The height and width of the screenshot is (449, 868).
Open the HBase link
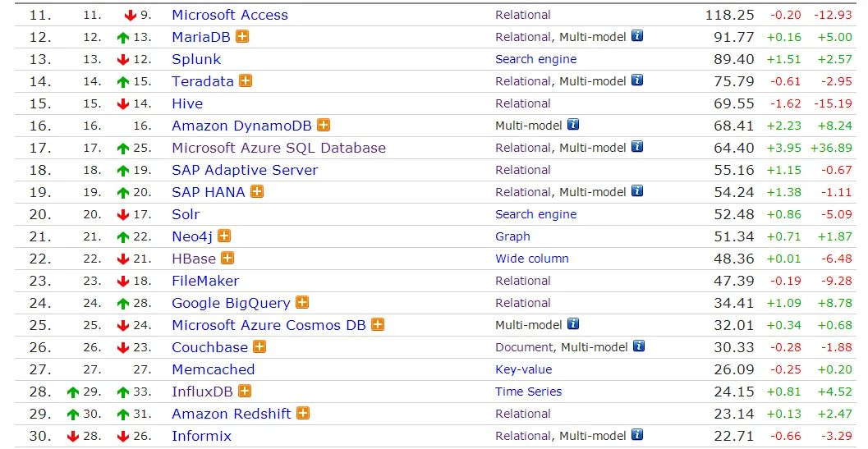click(x=194, y=259)
